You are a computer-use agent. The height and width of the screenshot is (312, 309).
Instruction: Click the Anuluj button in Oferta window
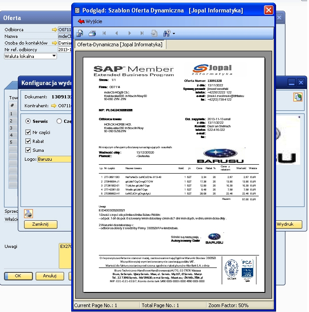[x=50, y=276]
